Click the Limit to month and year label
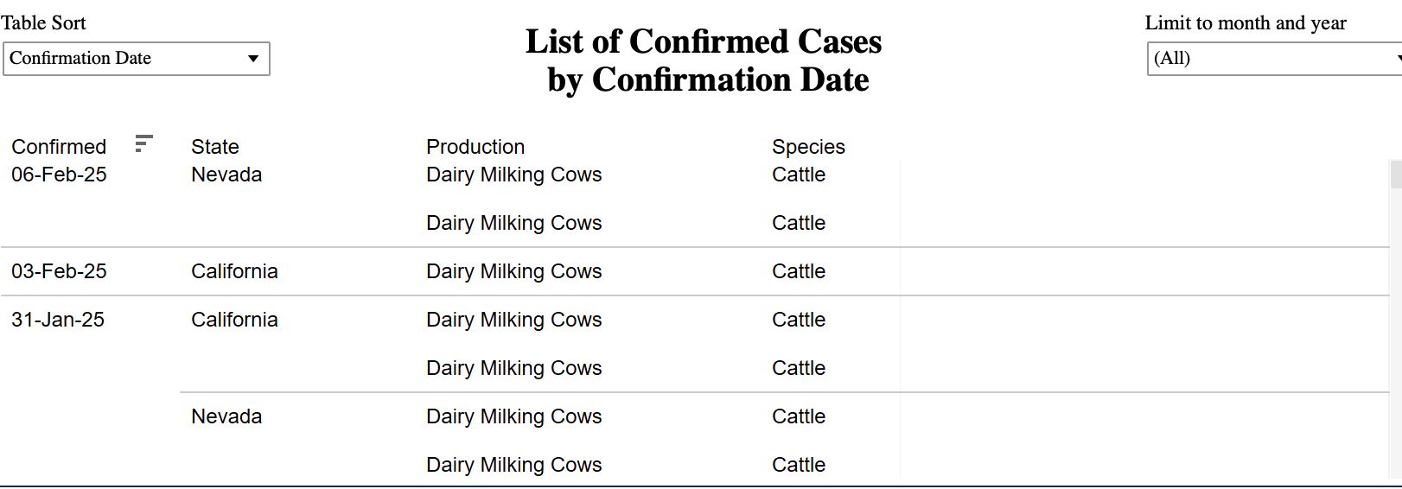 point(1246,23)
